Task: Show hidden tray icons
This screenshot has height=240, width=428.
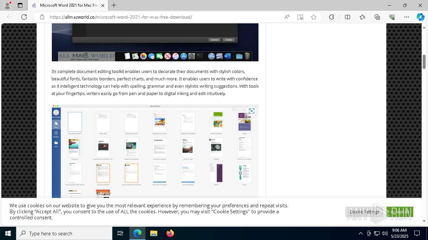Action: click(360, 233)
